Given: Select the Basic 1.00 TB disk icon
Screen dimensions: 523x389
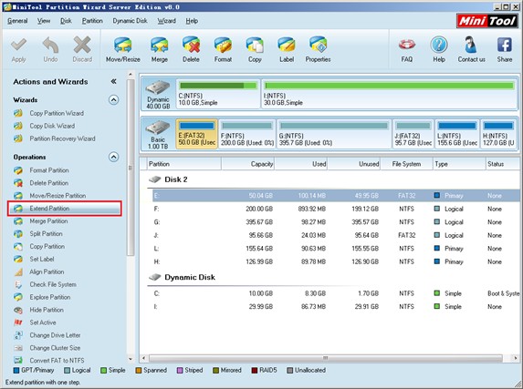Looking at the screenshot, I should pos(158,134).
